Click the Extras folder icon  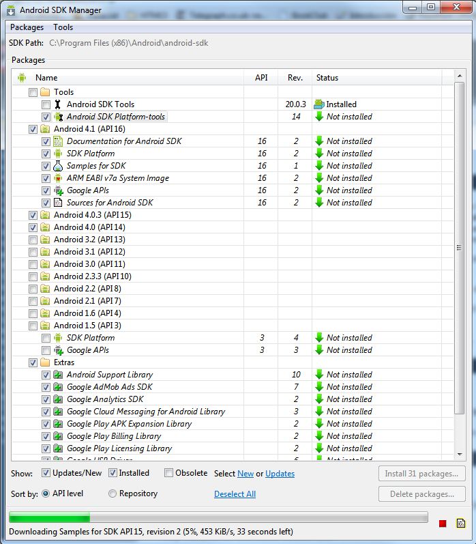(x=45, y=362)
